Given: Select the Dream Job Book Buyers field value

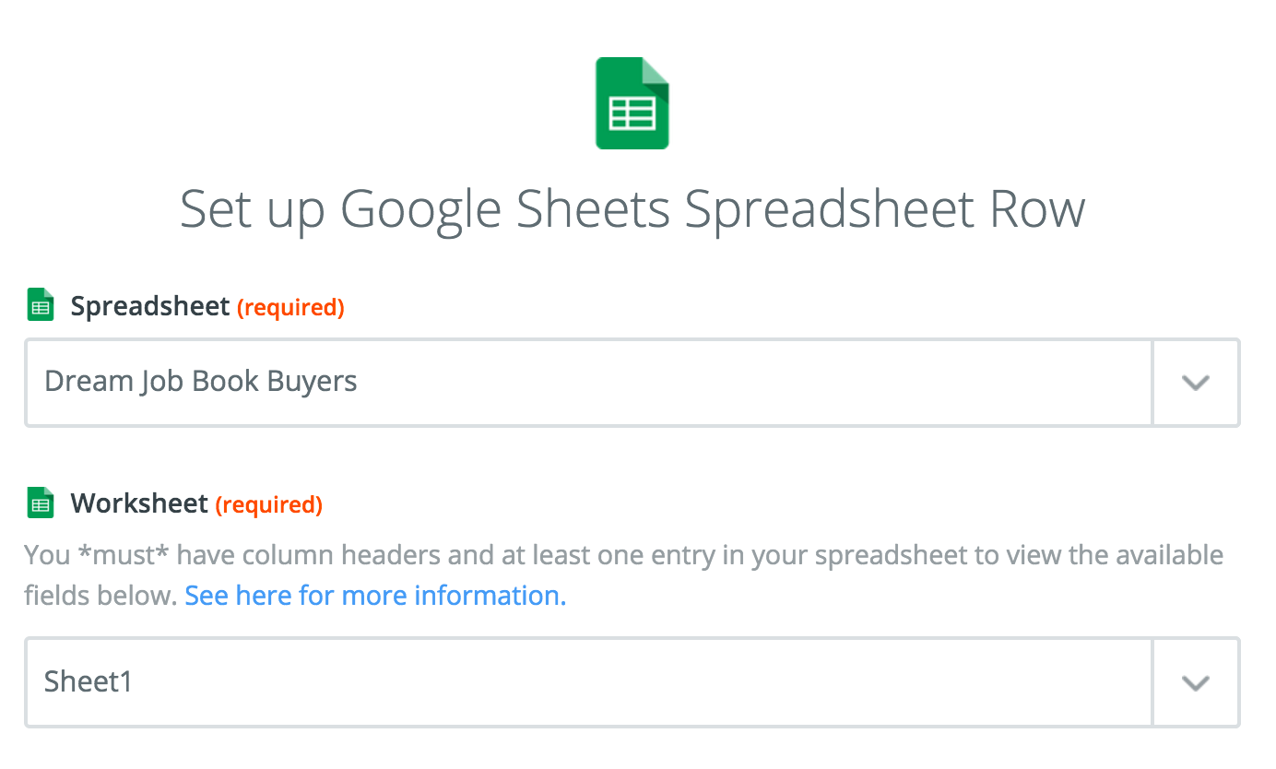Looking at the screenshot, I should tap(200, 381).
